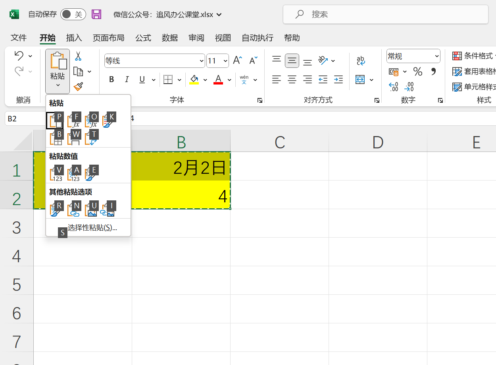Open the Borders dropdown arrow
Viewport: 496px width, 365px height.
tap(179, 80)
